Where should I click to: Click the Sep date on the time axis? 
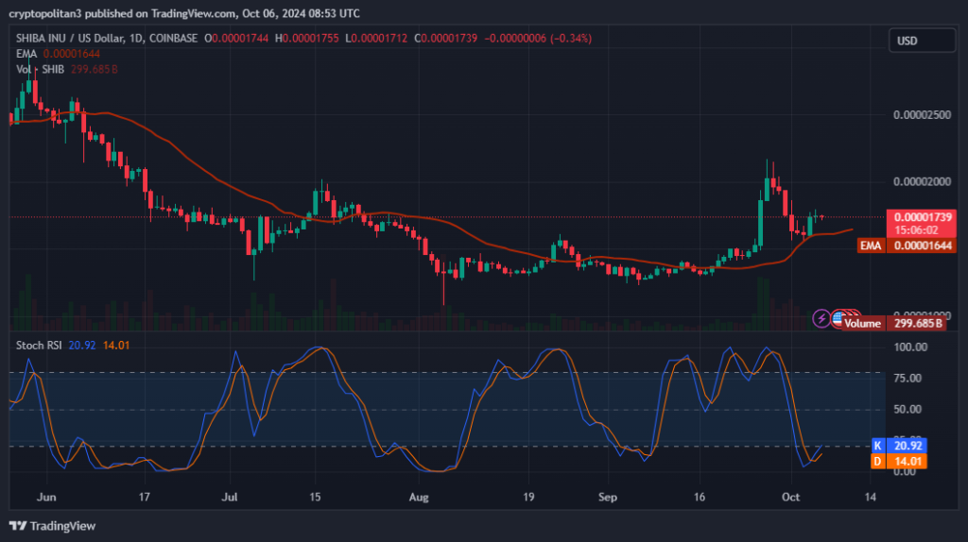[608, 497]
